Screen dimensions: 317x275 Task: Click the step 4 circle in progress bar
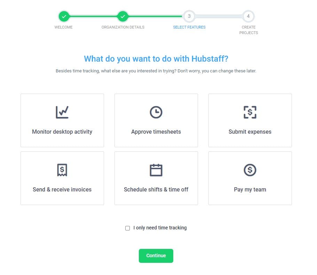pos(248,16)
